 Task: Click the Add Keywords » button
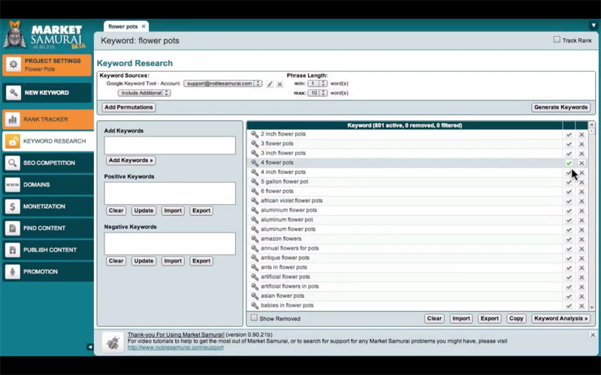tap(131, 160)
